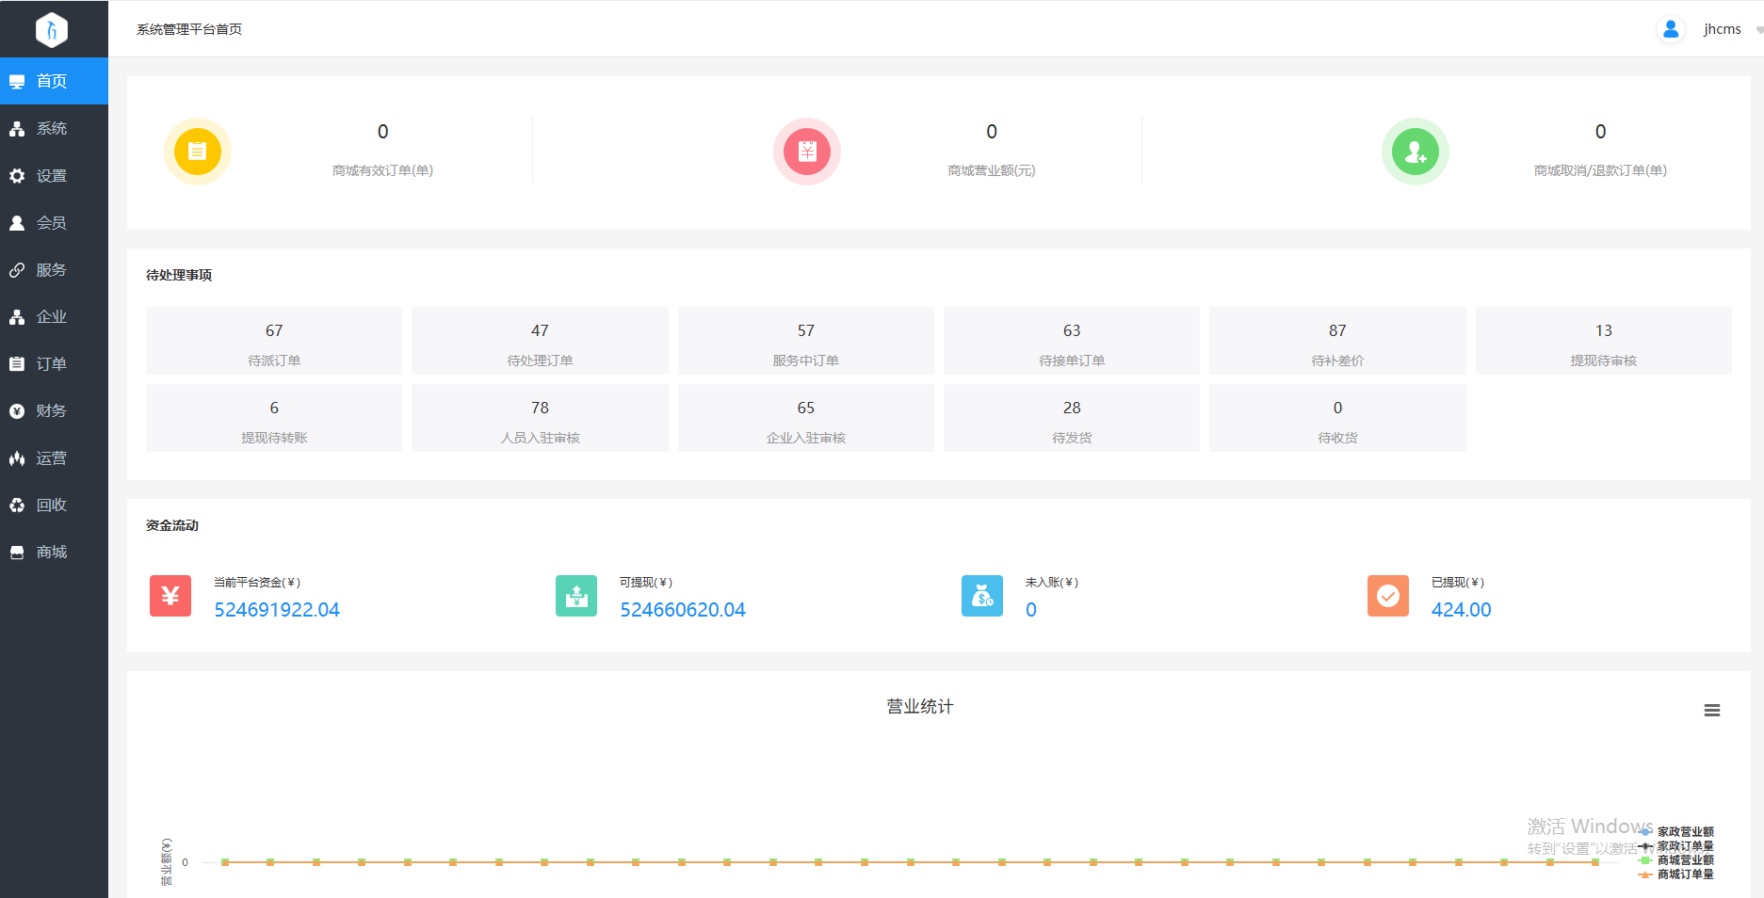Open the chart hamburger export menu
Viewport: 1764px width, 898px height.
pyautogui.click(x=1712, y=711)
